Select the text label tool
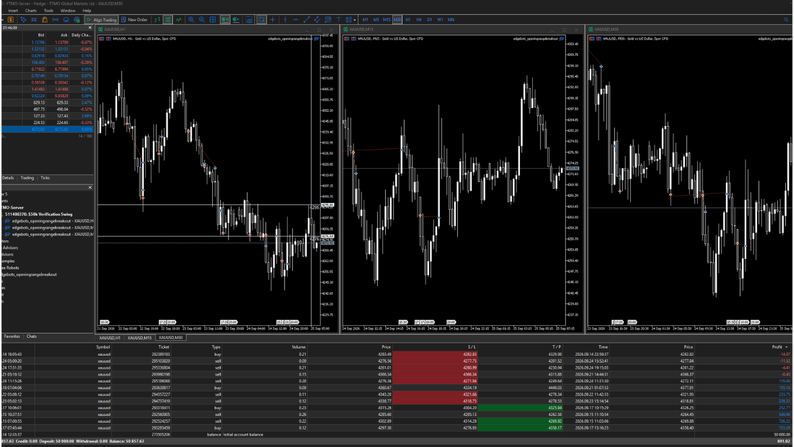Image resolution: width=794 pixels, height=447 pixels. pos(339,20)
